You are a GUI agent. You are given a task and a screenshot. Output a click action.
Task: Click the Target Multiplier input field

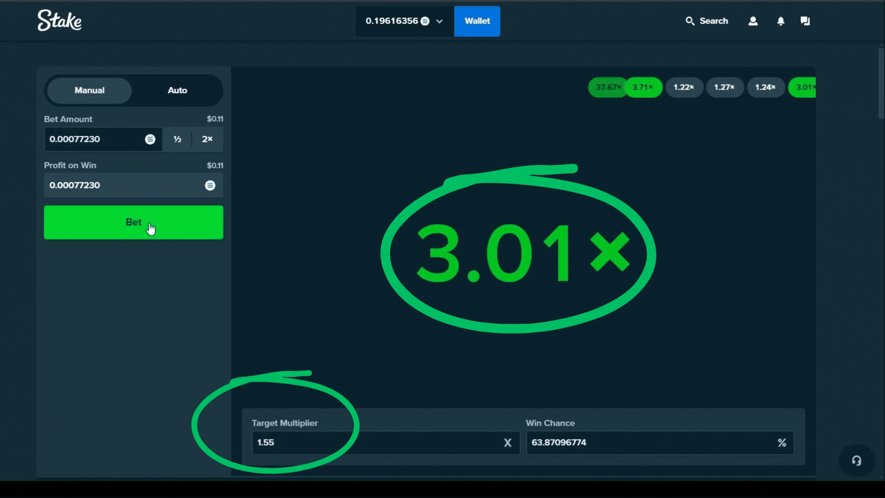(386, 443)
